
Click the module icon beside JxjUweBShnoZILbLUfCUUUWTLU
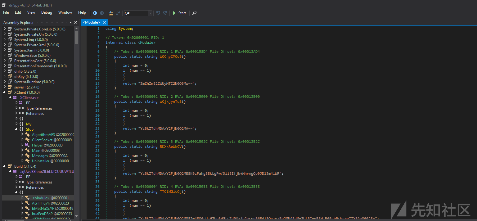(15, 172)
